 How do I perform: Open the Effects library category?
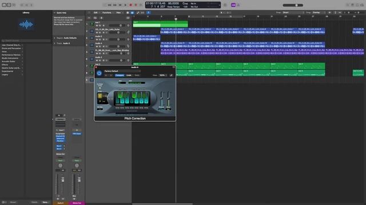(12, 64)
